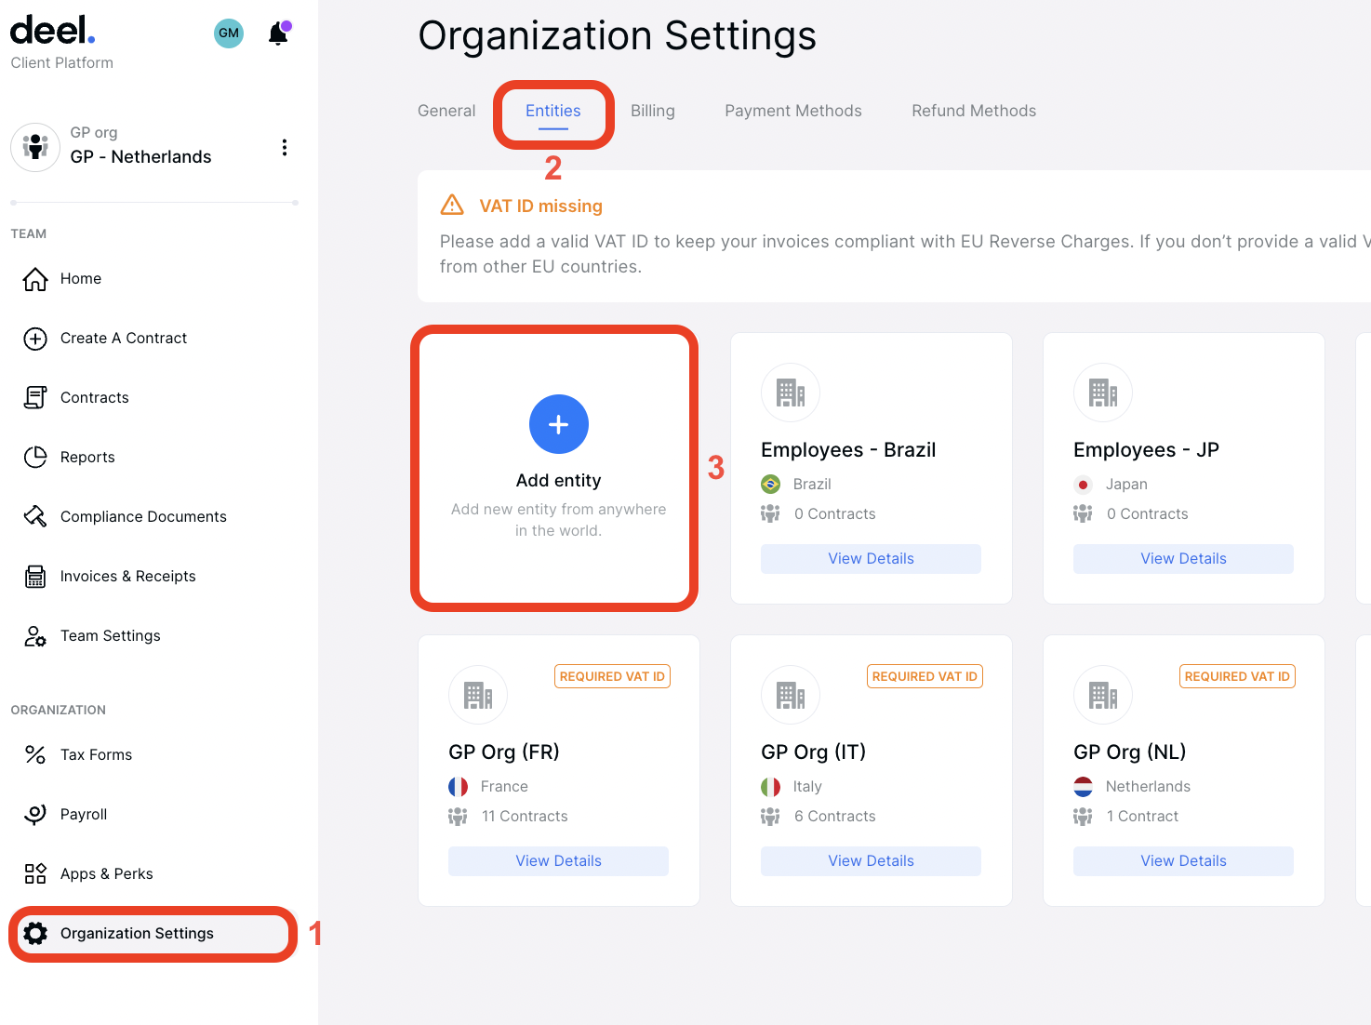1371x1025 pixels.
Task: Open the Payment Methods tab
Action: pos(792,110)
